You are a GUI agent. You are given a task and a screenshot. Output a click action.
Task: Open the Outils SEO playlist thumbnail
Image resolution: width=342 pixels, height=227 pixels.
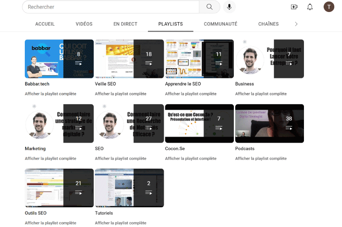pyautogui.click(x=59, y=188)
